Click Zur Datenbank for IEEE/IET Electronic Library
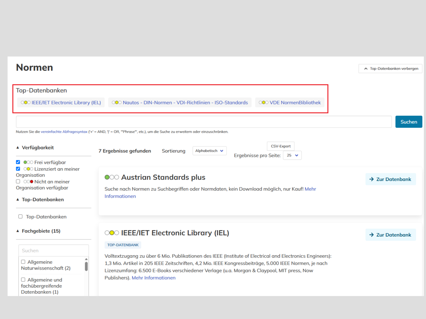 tap(390, 235)
